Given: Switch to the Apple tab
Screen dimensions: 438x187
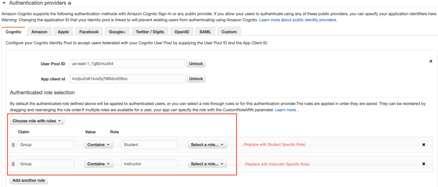Looking at the screenshot, I should pyautogui.click(x=63, y=32).
